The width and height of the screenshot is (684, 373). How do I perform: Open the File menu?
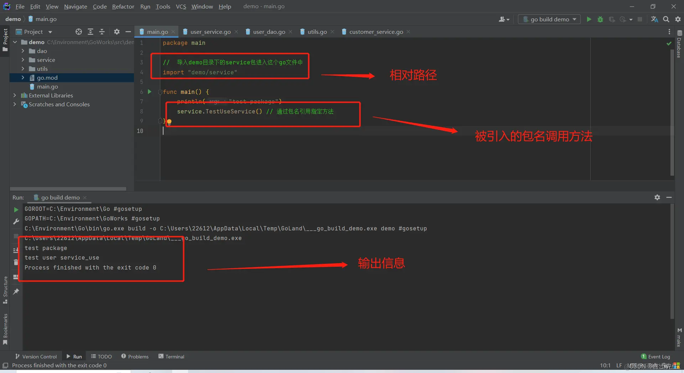pyautogui.click(x=20, y=6)
